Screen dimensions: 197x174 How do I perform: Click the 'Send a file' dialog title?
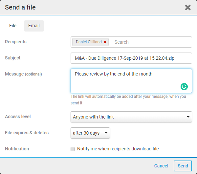(20, 7)
